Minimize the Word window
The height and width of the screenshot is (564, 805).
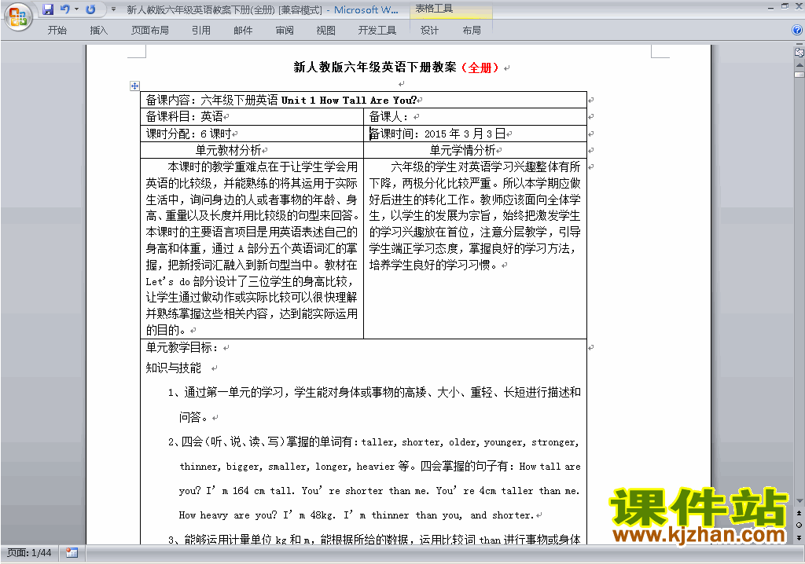[771, 7]
